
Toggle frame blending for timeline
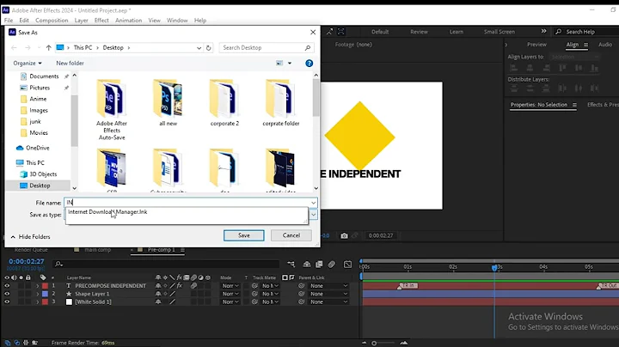319,264
